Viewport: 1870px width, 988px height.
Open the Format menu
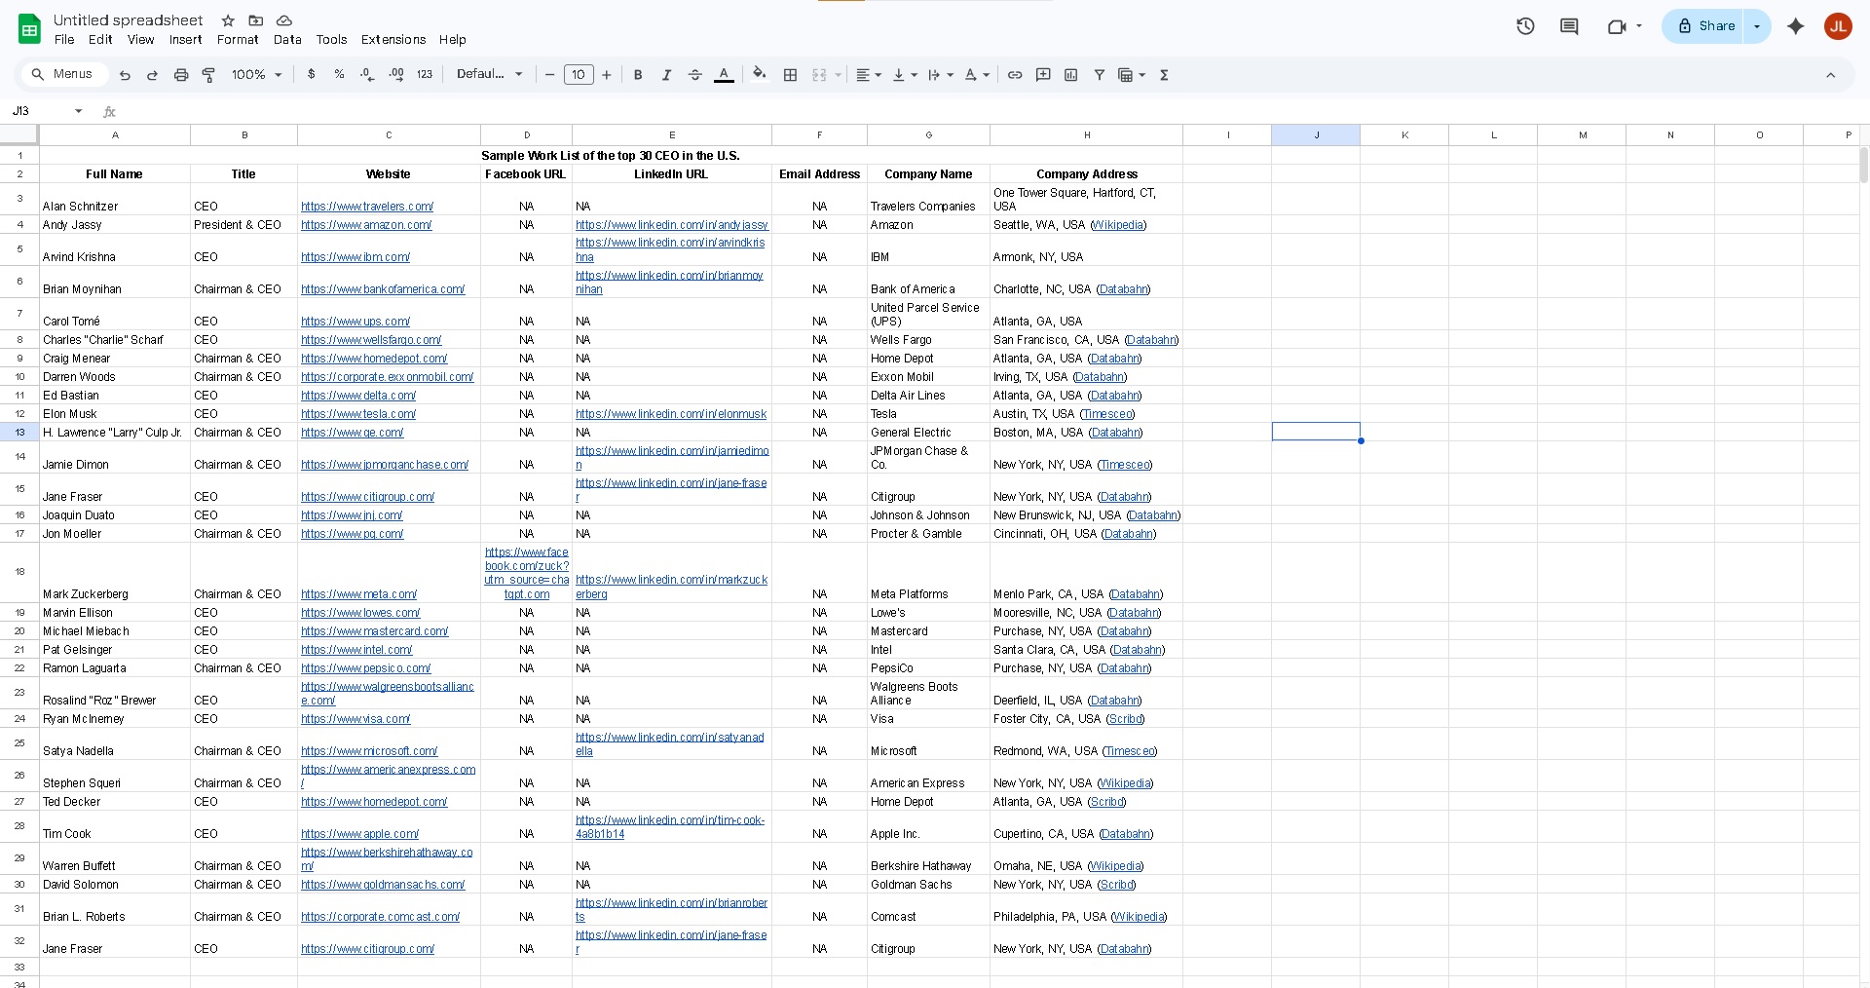click(x=238, y=40)
